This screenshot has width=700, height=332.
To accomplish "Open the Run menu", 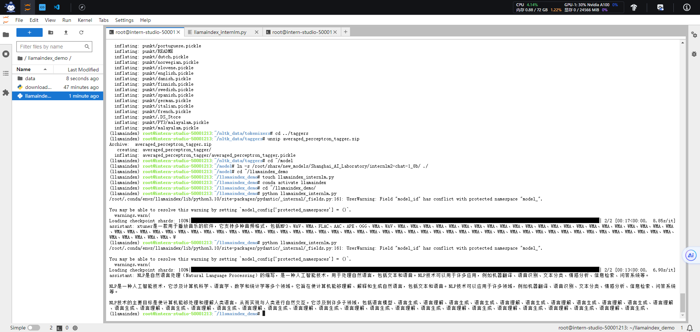I will point(67,20).
